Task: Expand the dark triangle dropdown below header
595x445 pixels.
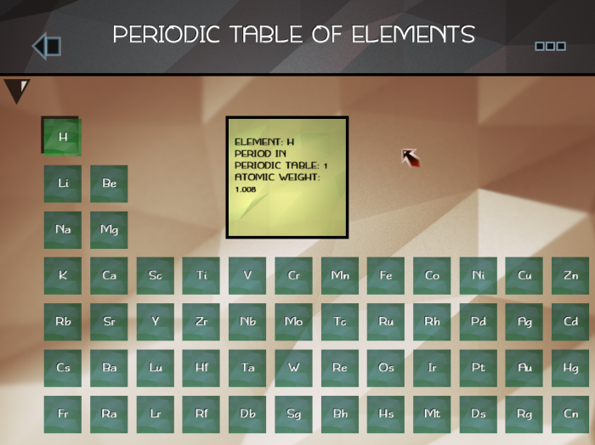Action: 16,91
